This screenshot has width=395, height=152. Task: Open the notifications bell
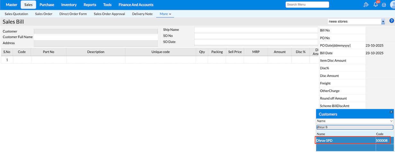click(375, 5)
